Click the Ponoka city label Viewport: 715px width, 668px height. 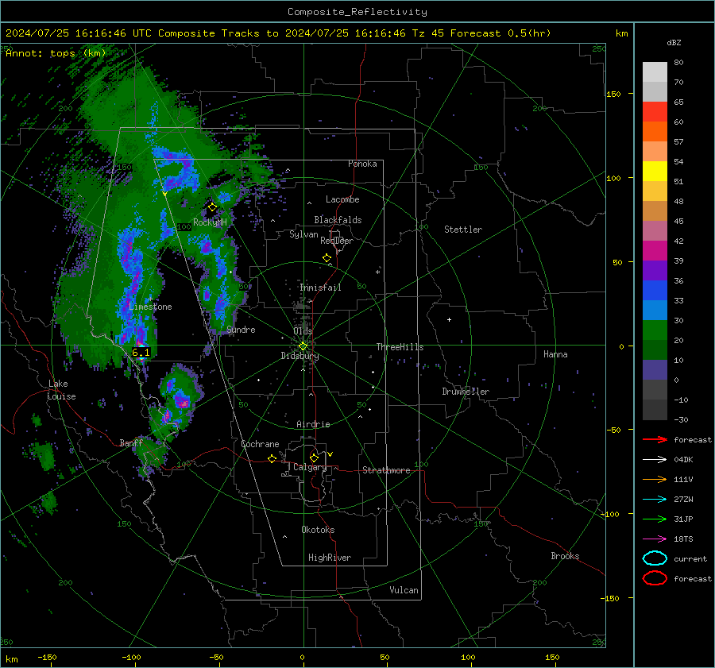tap(362, 164)
